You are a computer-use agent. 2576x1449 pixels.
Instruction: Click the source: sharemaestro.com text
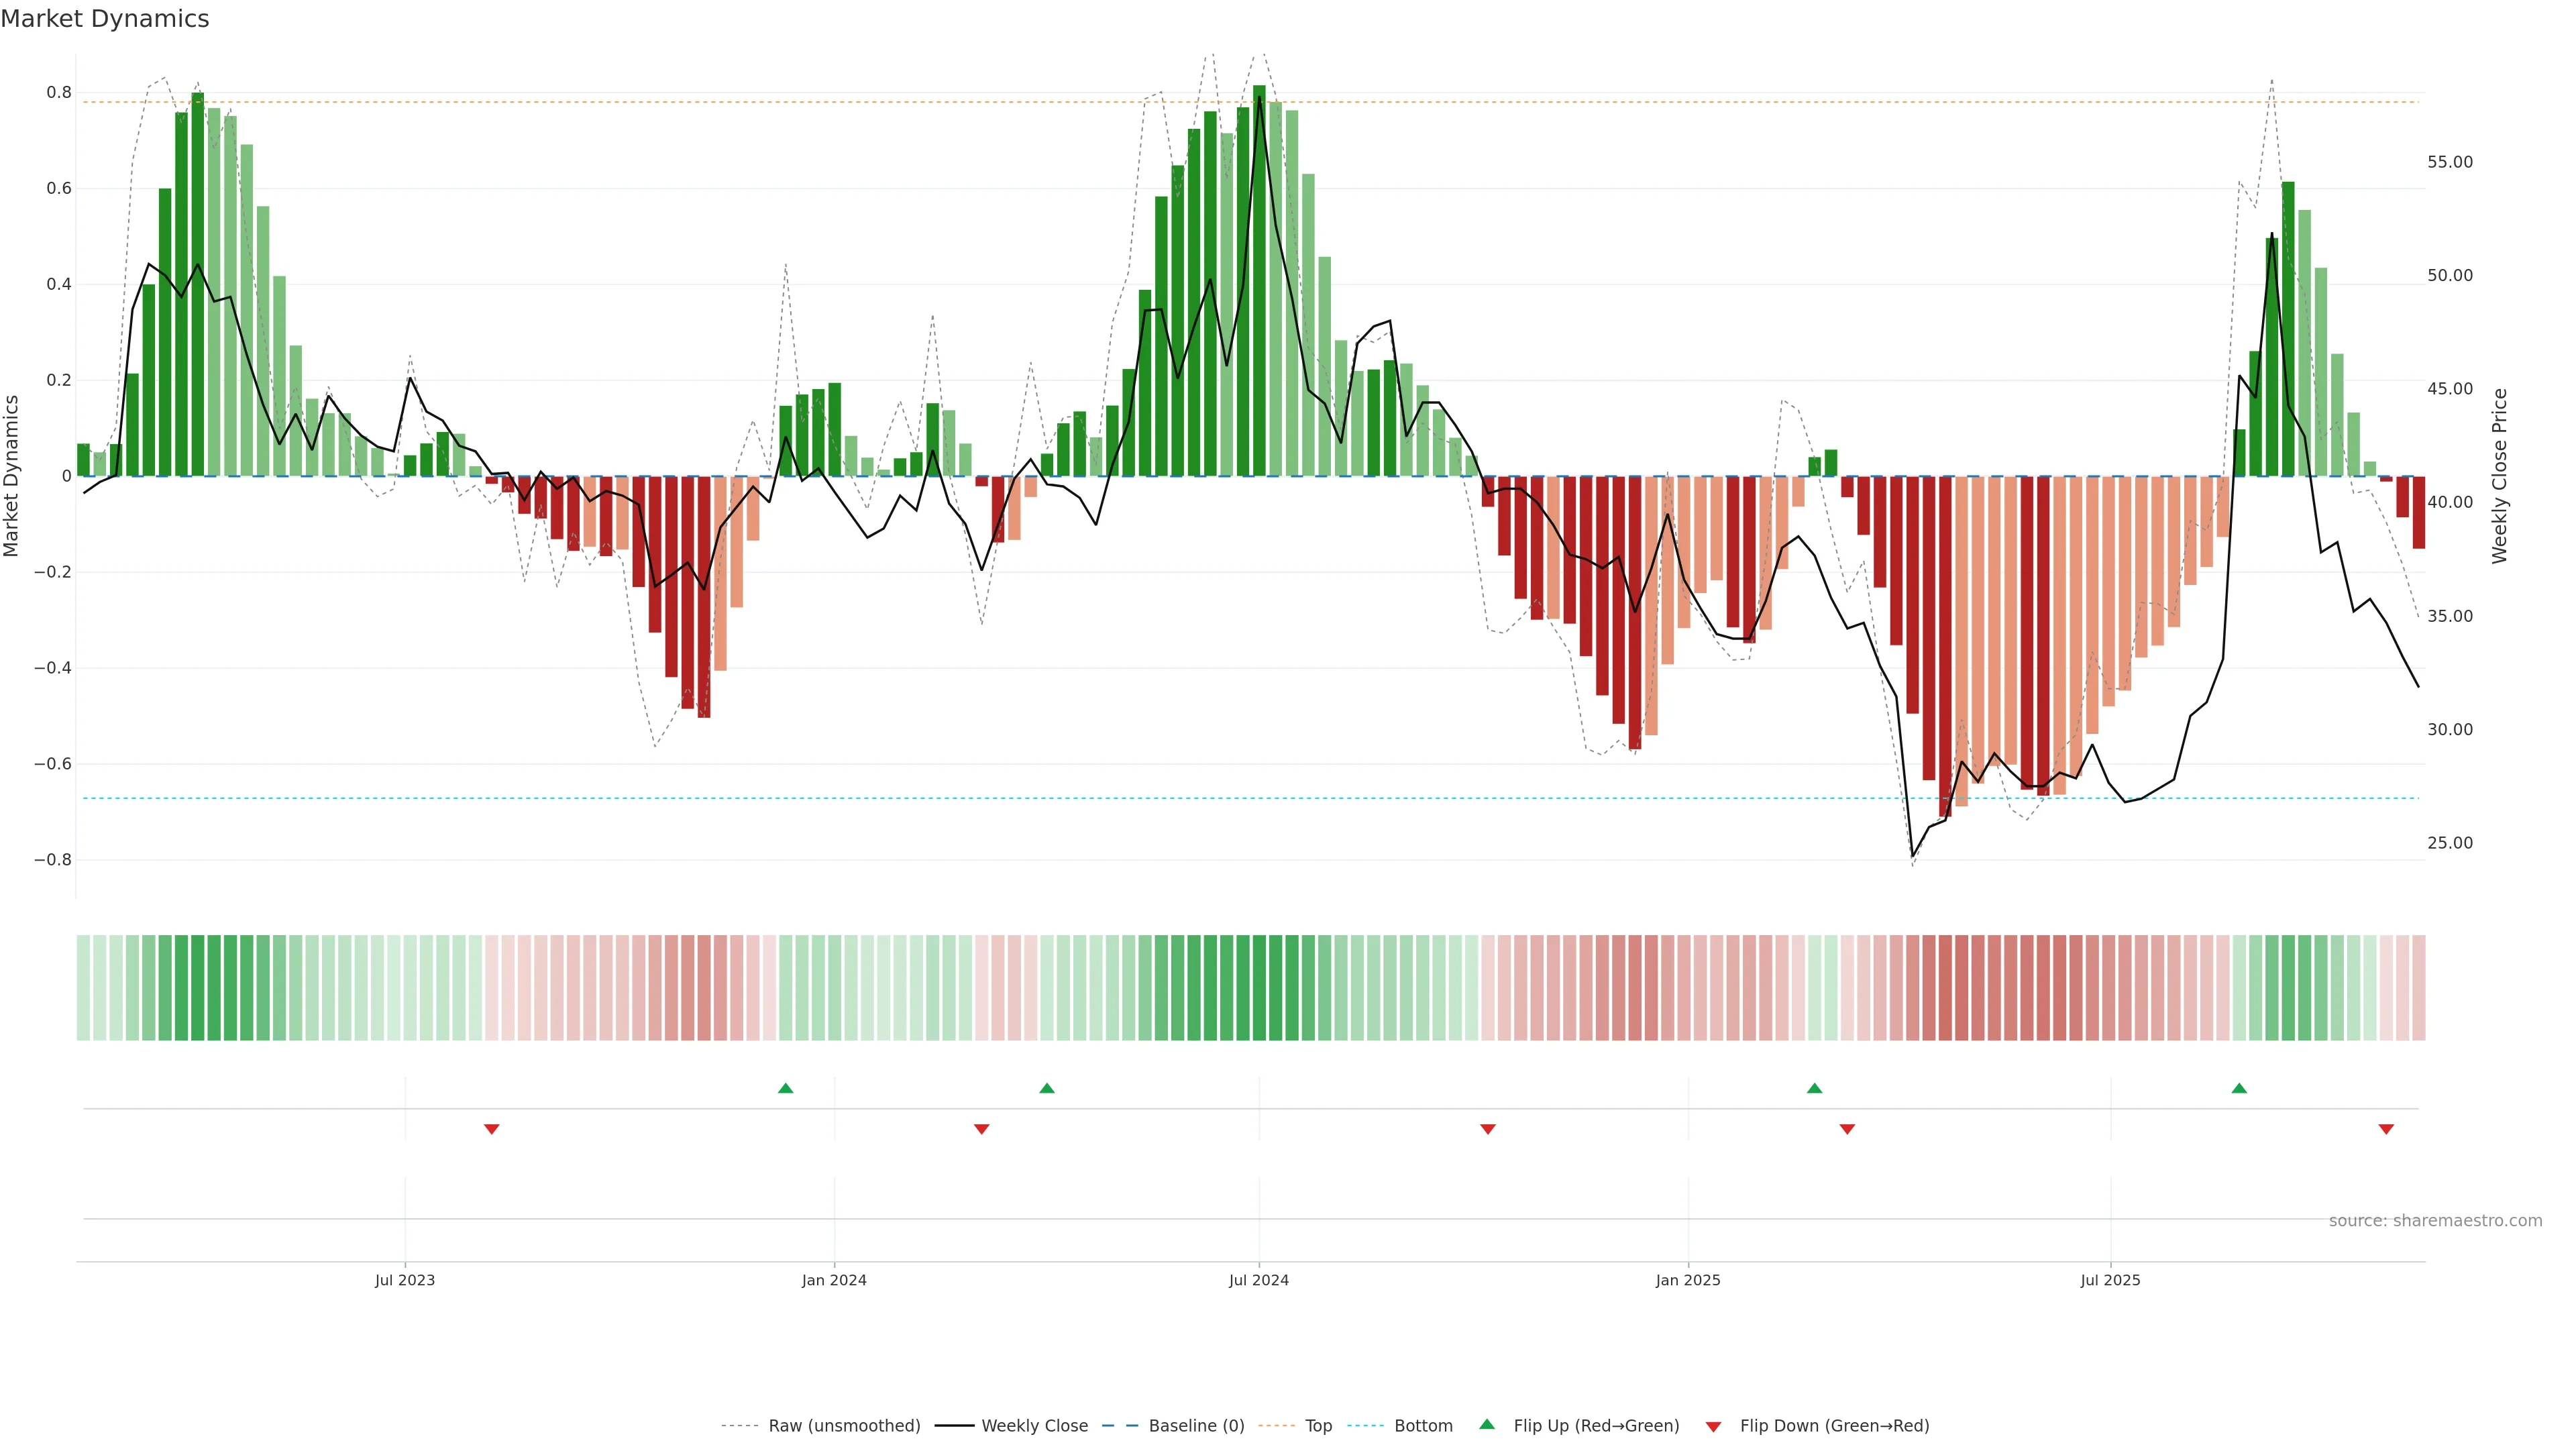click(2435, 1220)
